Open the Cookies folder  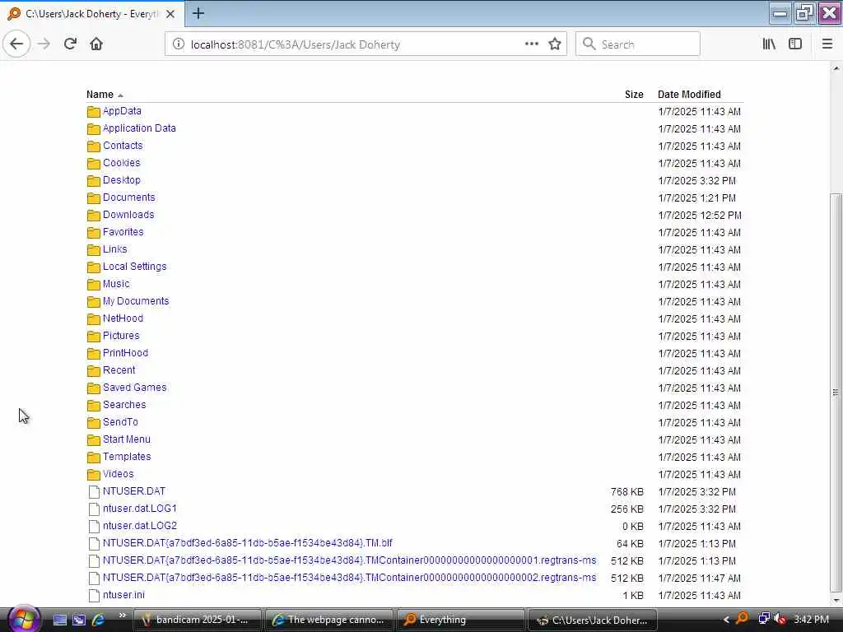pos(122,163)
